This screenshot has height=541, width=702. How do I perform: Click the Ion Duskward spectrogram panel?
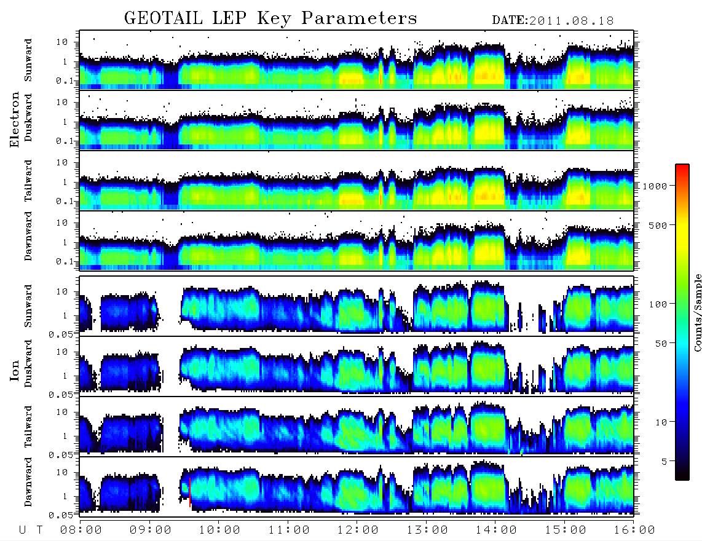(357, 366)
